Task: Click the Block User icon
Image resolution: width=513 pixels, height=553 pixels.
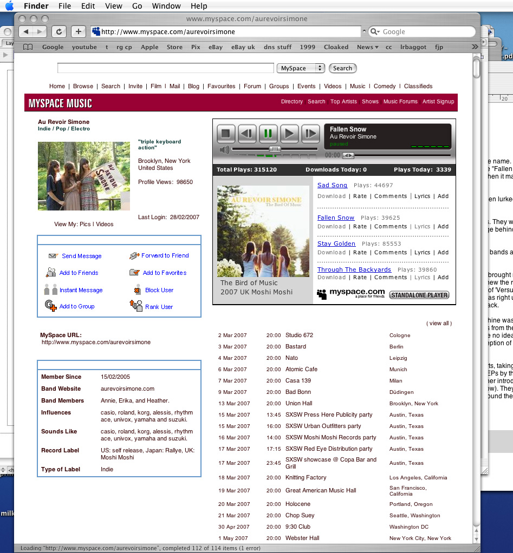Action: click(138, 289)
